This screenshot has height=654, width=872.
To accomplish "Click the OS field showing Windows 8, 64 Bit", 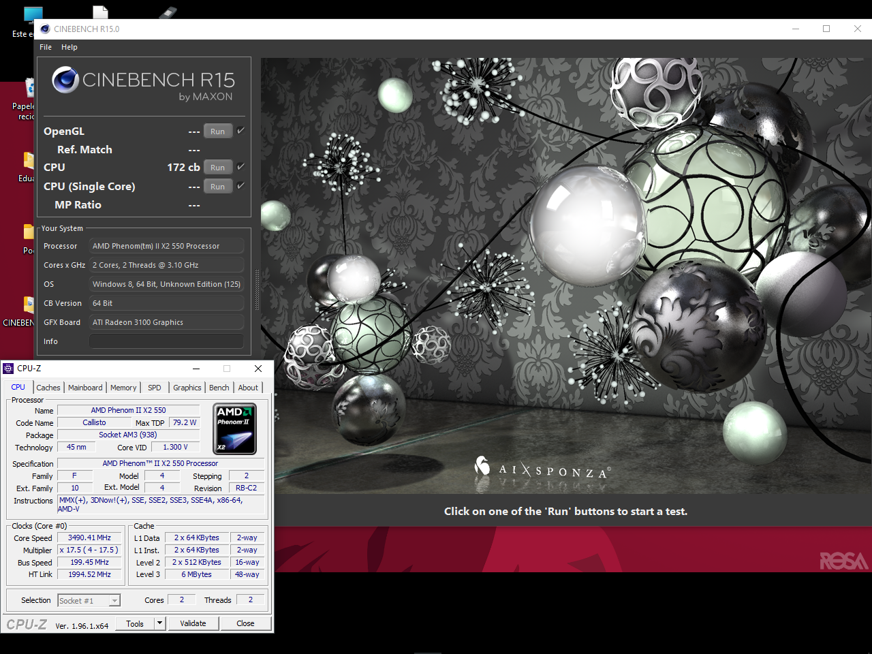I will tap(166, 284).
